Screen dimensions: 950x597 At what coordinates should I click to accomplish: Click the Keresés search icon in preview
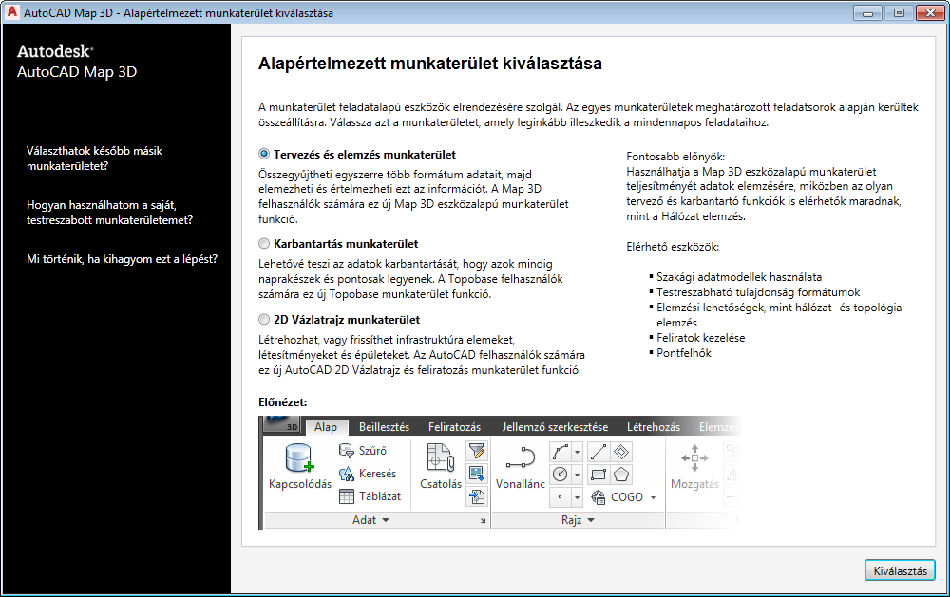coord(346,474)
